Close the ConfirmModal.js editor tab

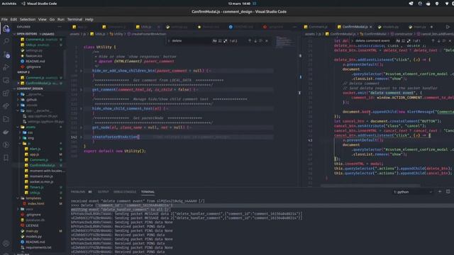tap(371, 27)
